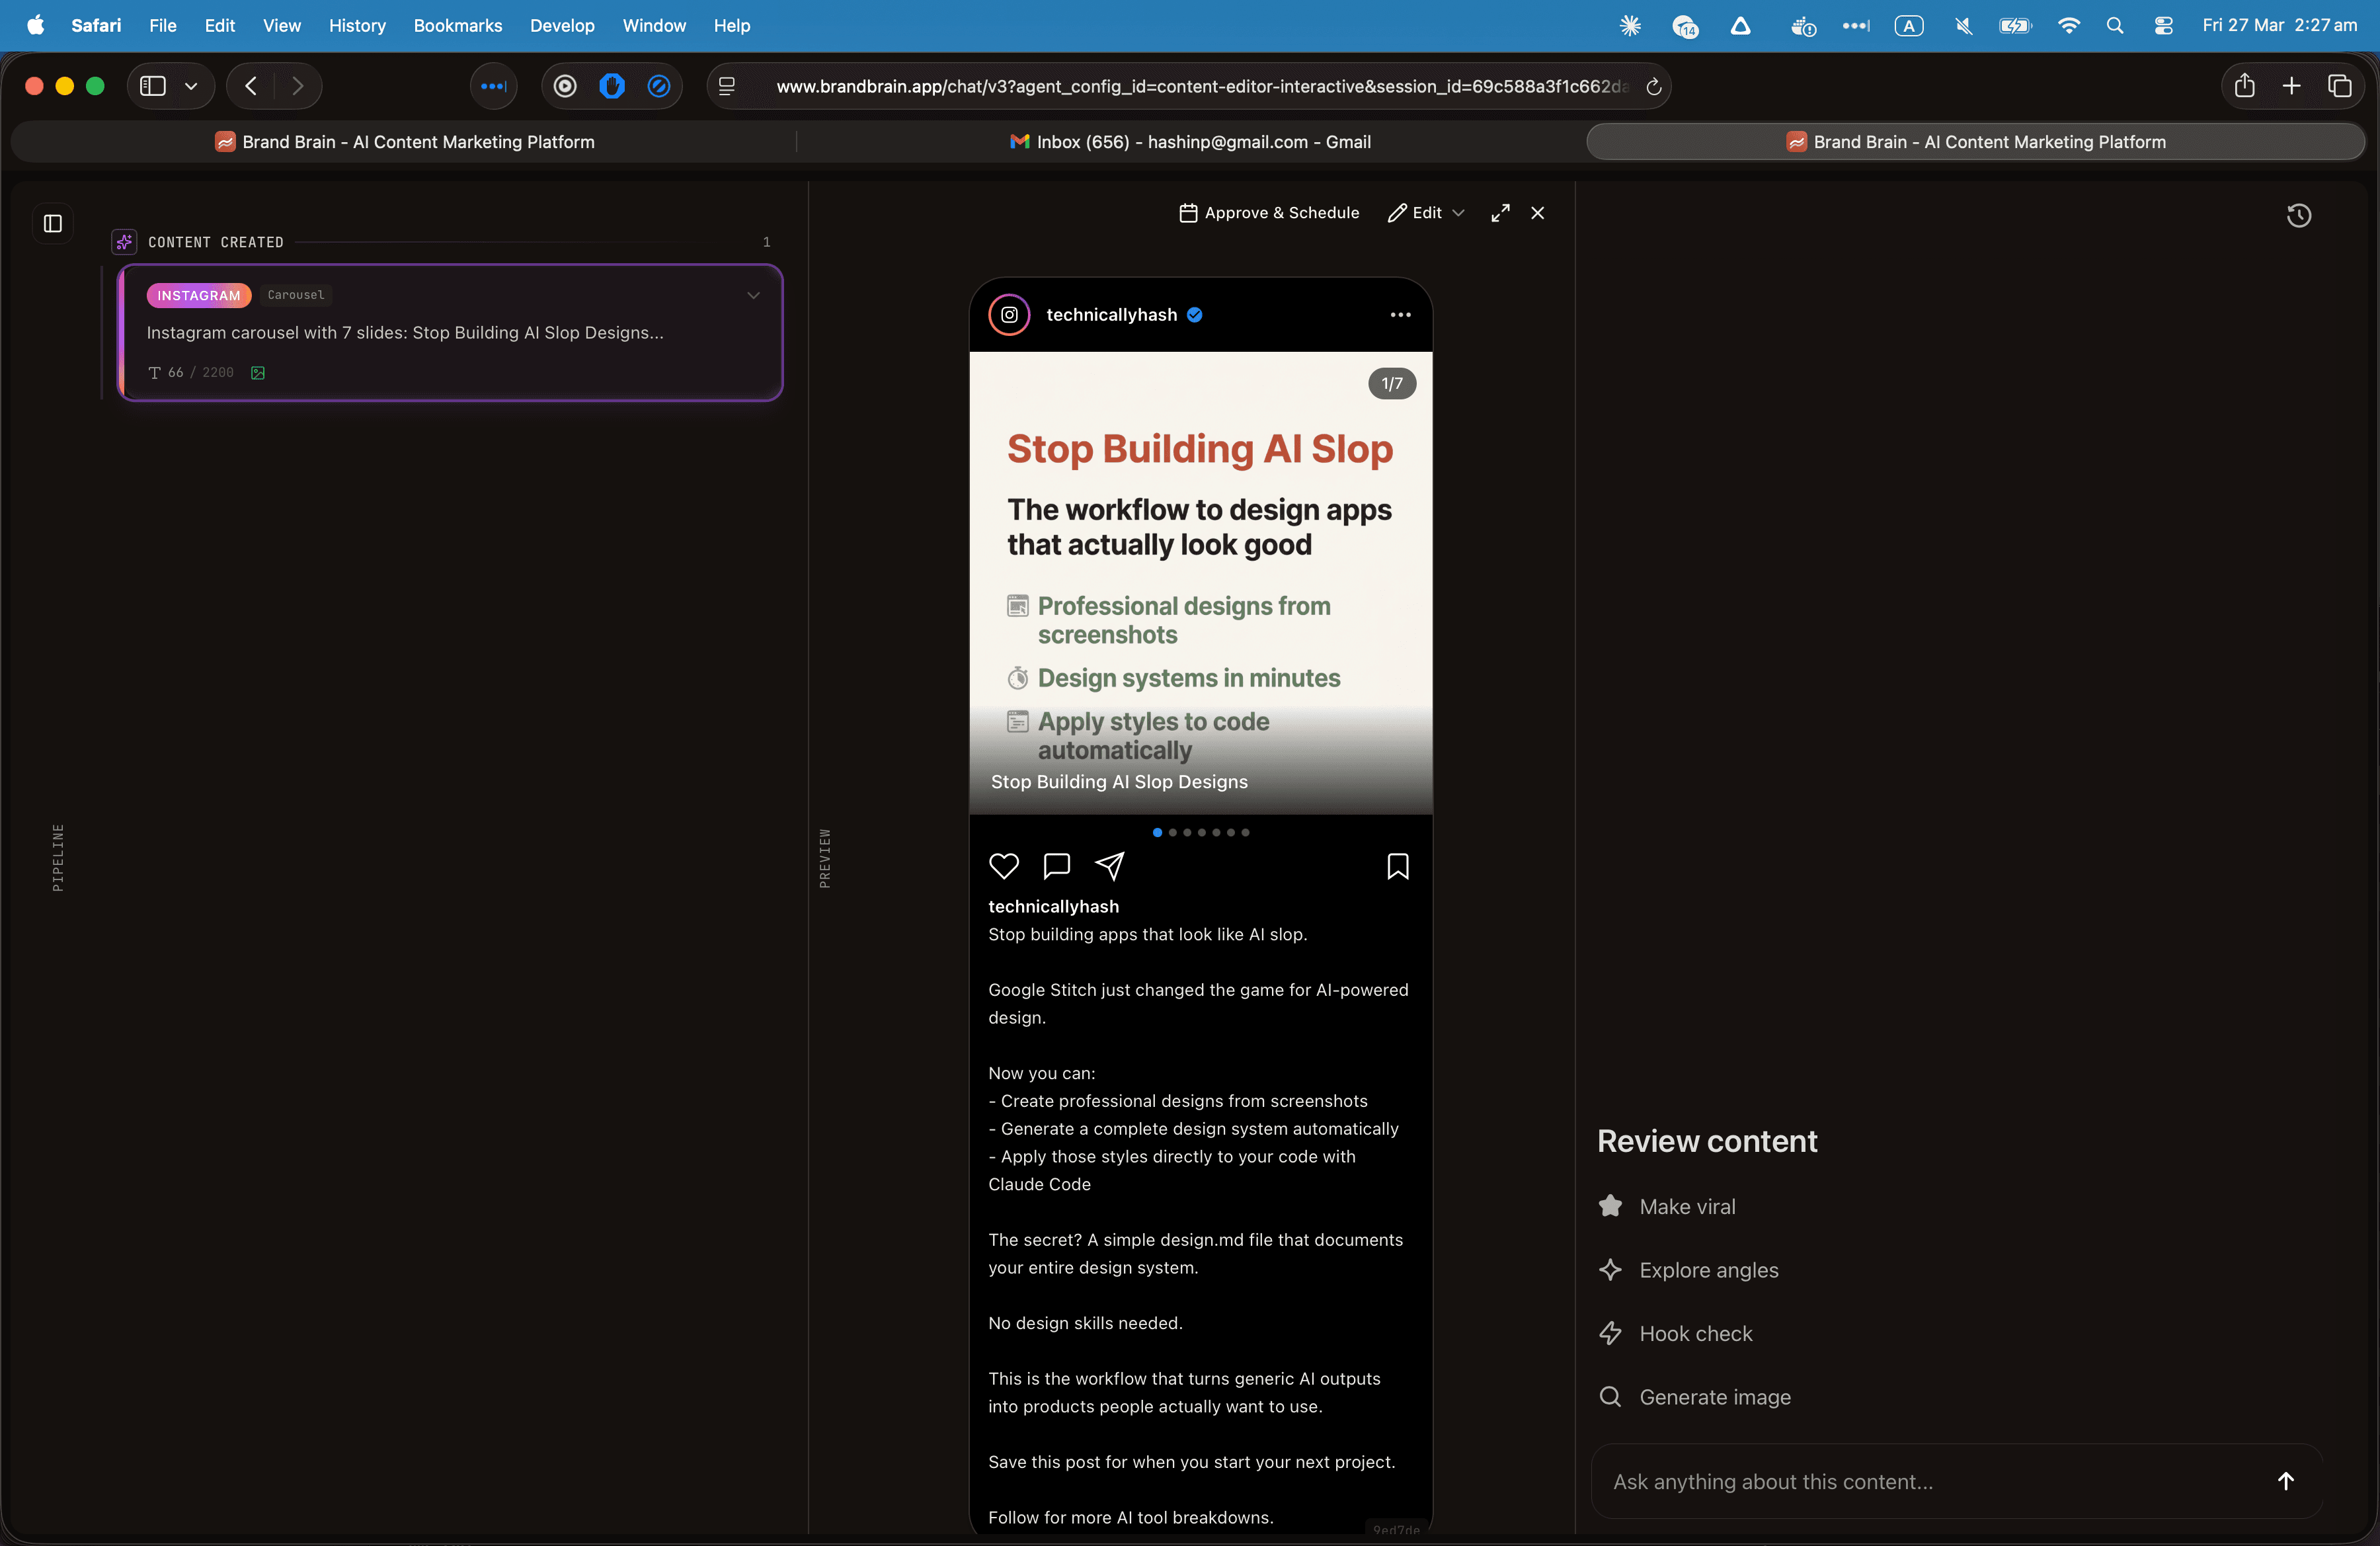Open macOS Spotlight search
Viewport: 2380px width, 1546px height.
pos(2114,26)
